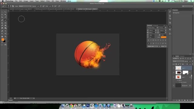This screenshot has width=194, height=109.
Task: Toggle lock all padlock icon
Action: [x=183, y=64]
